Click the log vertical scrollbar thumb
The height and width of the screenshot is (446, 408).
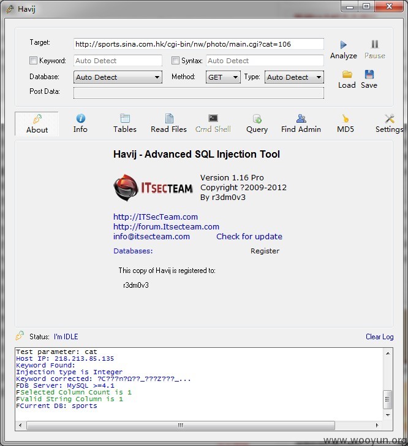(388, 399)
